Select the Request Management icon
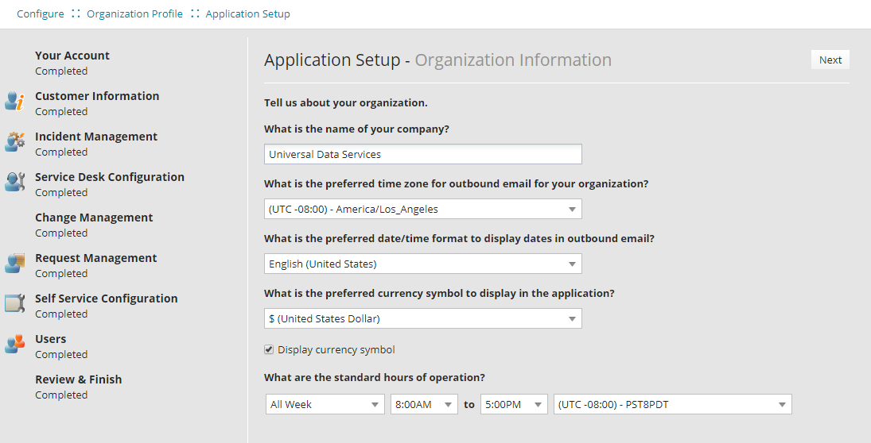The image size is (871, 443). pyautogui.click(x=14, y=264)
